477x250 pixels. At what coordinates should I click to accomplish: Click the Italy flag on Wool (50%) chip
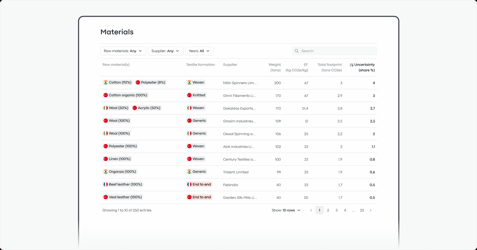(x=105, y=108)
